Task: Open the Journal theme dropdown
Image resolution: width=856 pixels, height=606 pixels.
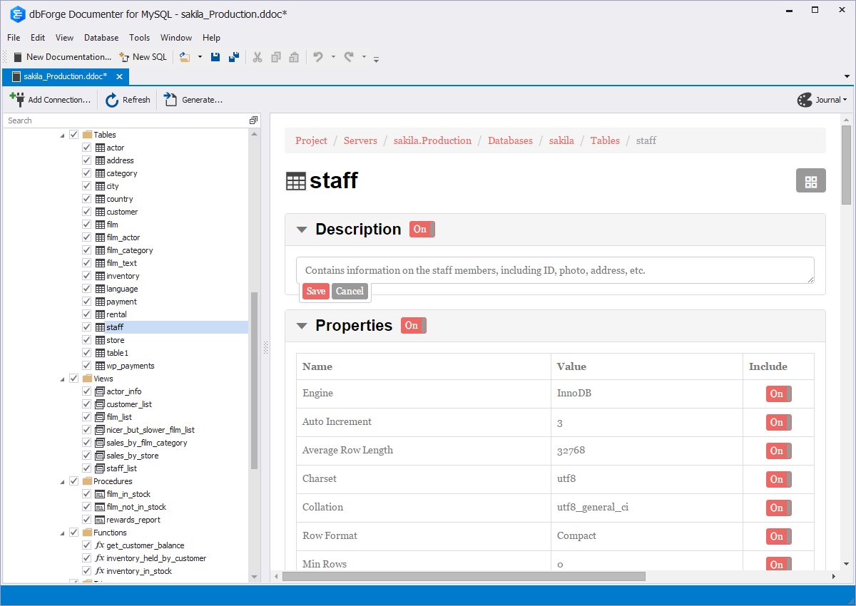Action: (822, 100)
